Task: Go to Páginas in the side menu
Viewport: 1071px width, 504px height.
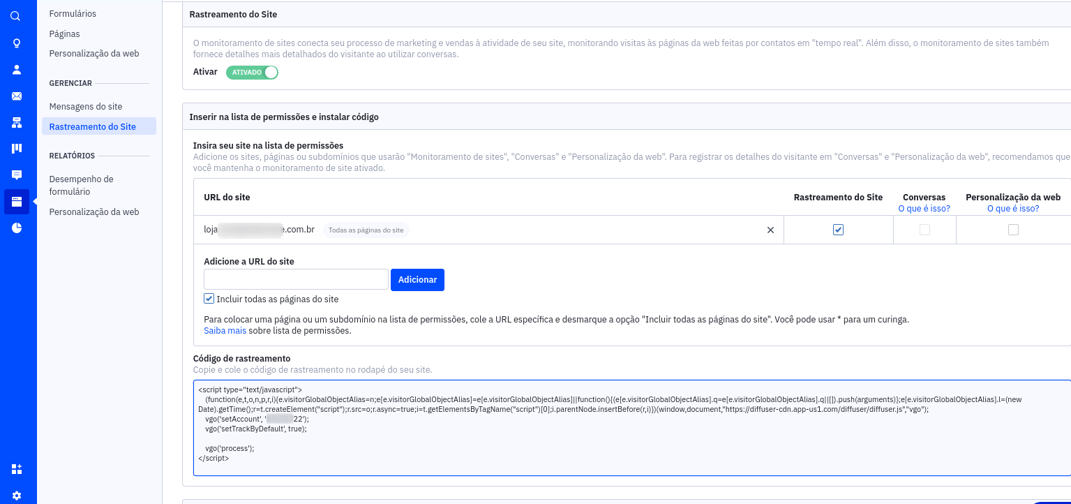Action: (x=64, y=34)
